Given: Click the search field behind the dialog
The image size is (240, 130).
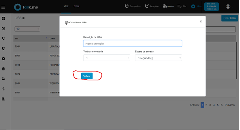Looking at the screenshot, I should (220, 29).
